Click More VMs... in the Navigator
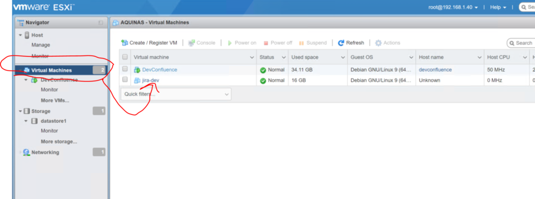Image resolution: width=535 pixels, height=199 pixels. coord(55,101)
